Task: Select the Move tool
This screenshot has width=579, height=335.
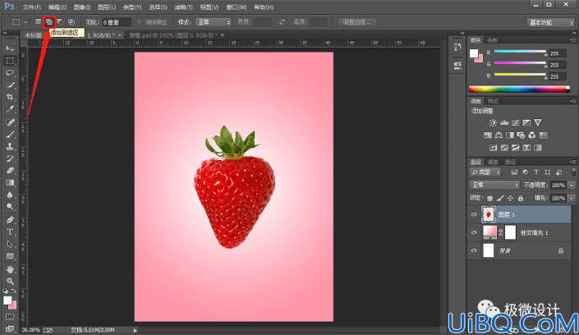Action: (x=10, y=48)
